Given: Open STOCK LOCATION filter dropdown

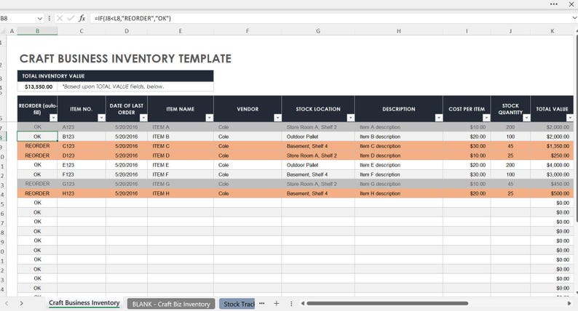Looking at the screenshot, I should tap(351, 118).
